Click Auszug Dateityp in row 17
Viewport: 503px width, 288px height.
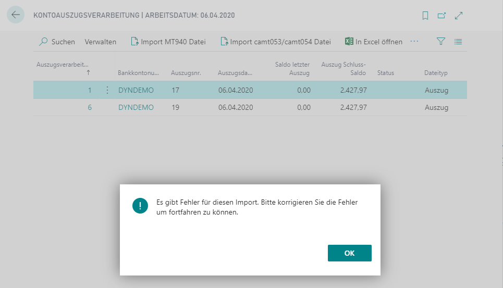click(x=437, y=90)
